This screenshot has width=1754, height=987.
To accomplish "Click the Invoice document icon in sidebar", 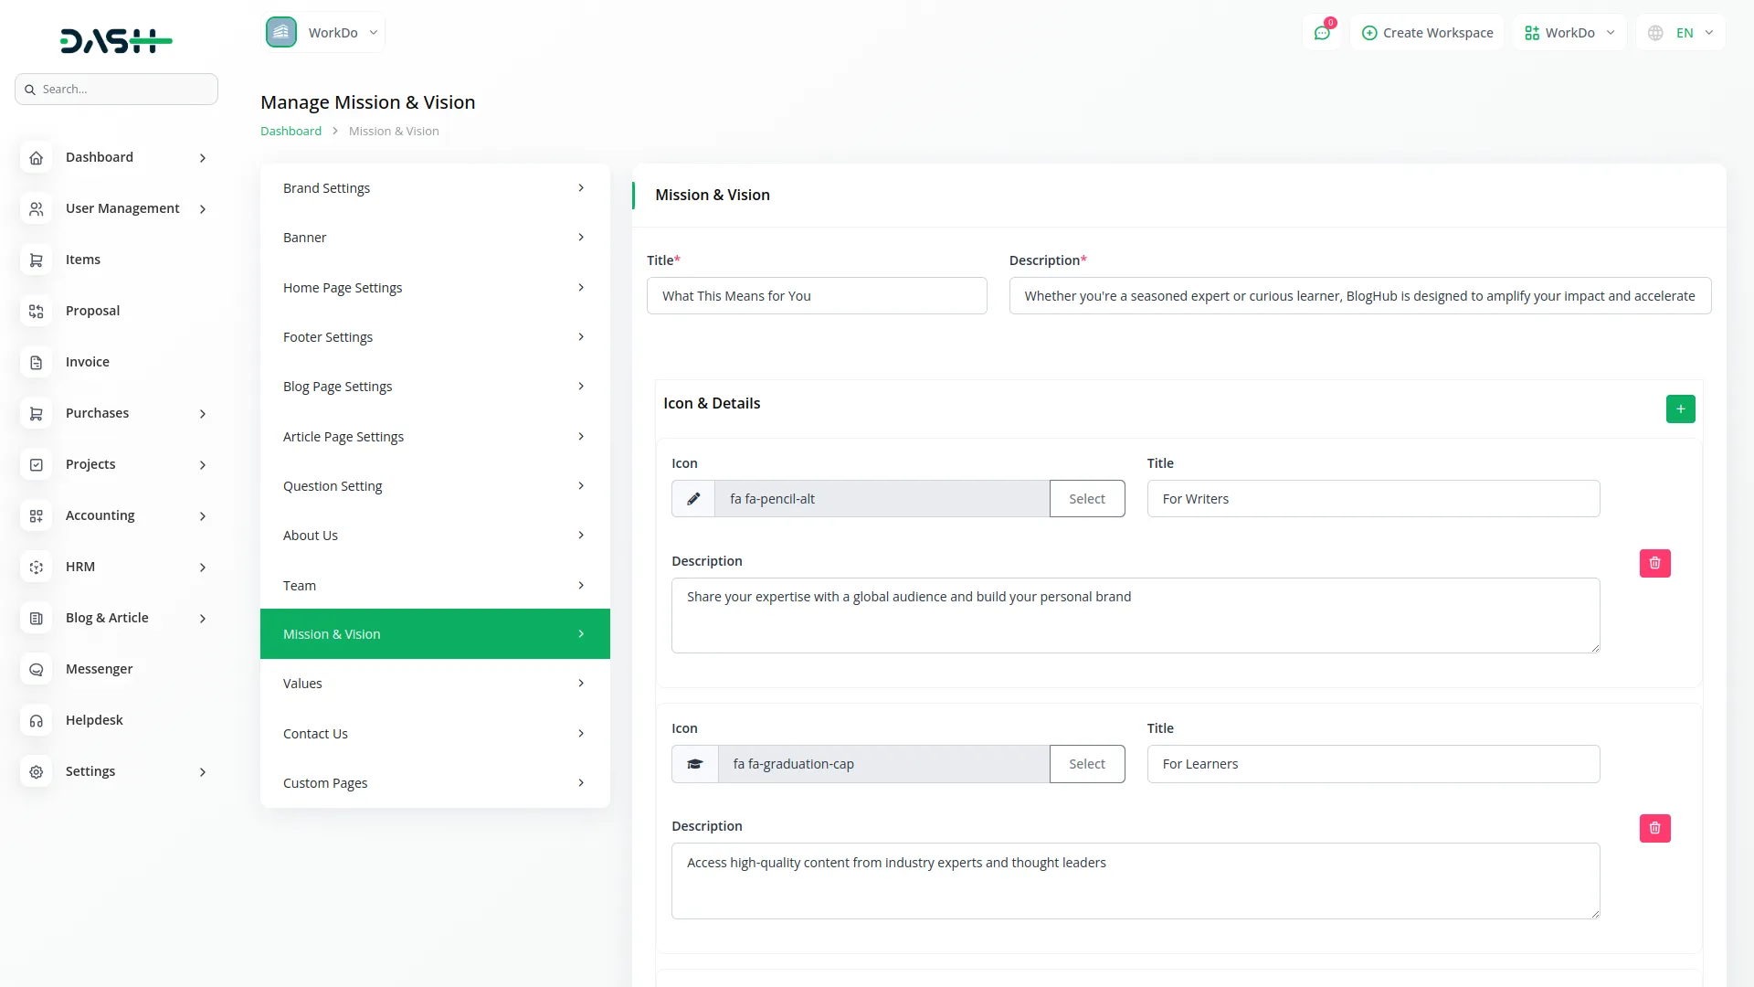I will click(x=37, y=362).
